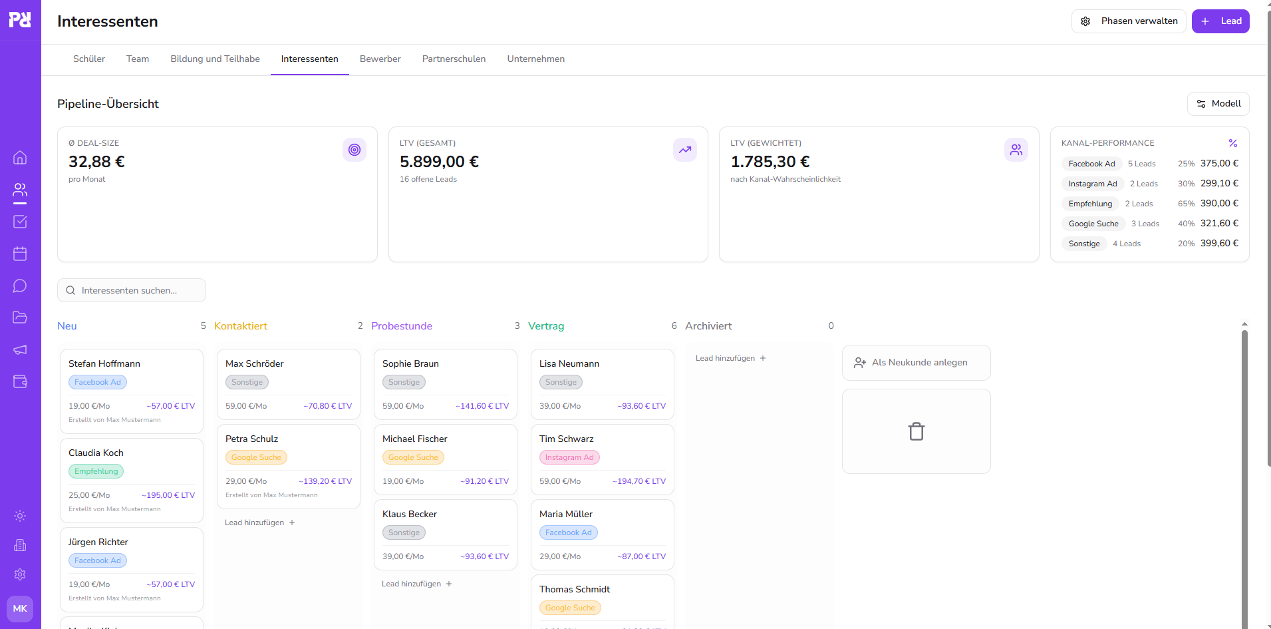This screenshot has height=629, width=1271.
Task: Open the building icon in the sidebar
Action: click(x=20, y=545)
